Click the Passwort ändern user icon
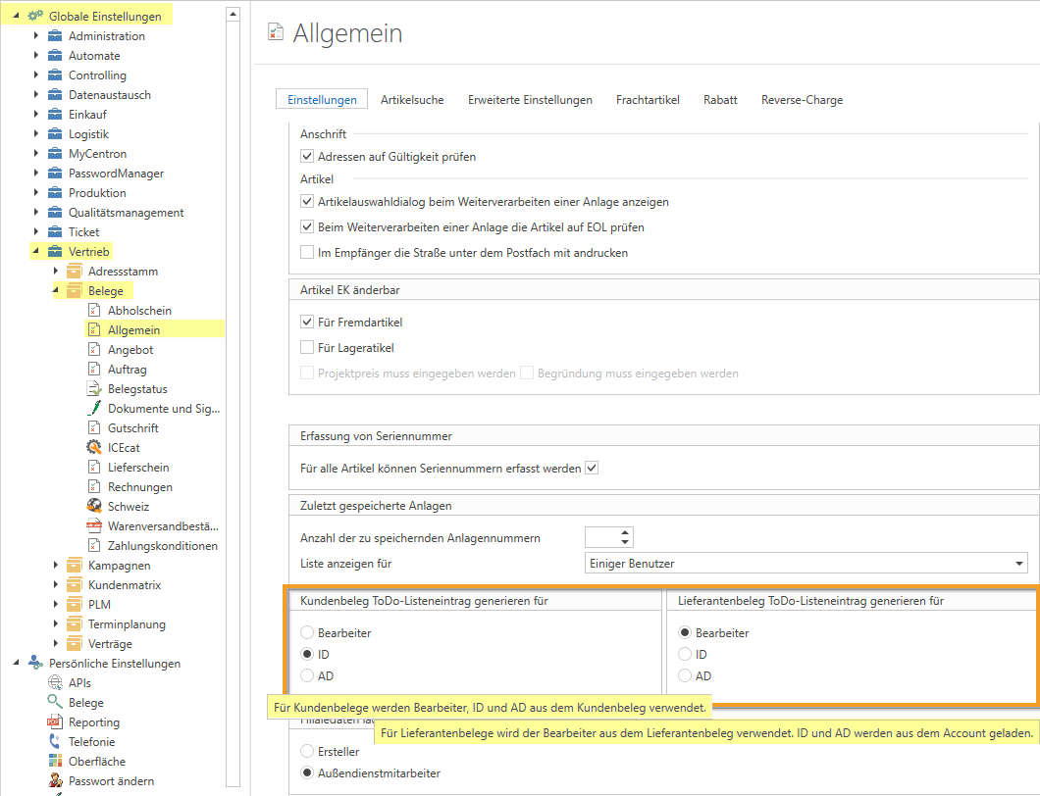 pos(55,781)
